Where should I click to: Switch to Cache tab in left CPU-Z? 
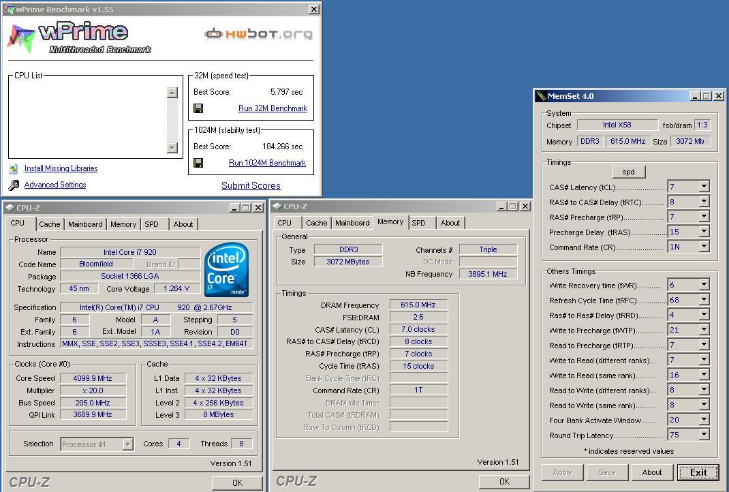point(49,224)
